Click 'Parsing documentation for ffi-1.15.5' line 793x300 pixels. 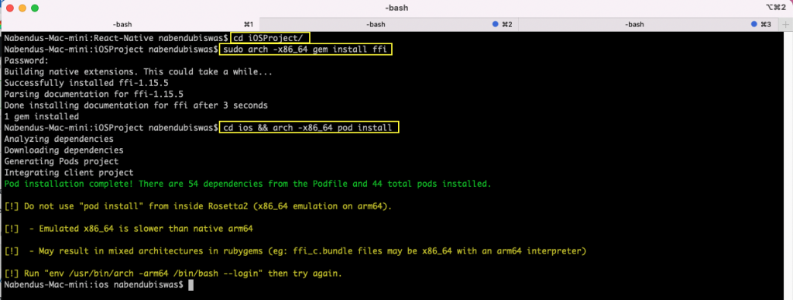click(x=94, y=95)
